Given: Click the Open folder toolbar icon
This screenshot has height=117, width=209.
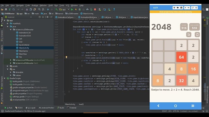Looking at the screenshot, I should [x=2, y=9].
